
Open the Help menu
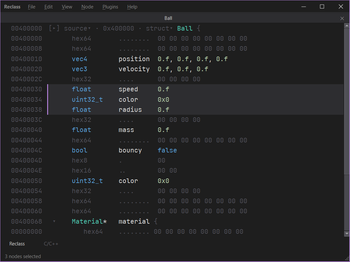point(132,7)
